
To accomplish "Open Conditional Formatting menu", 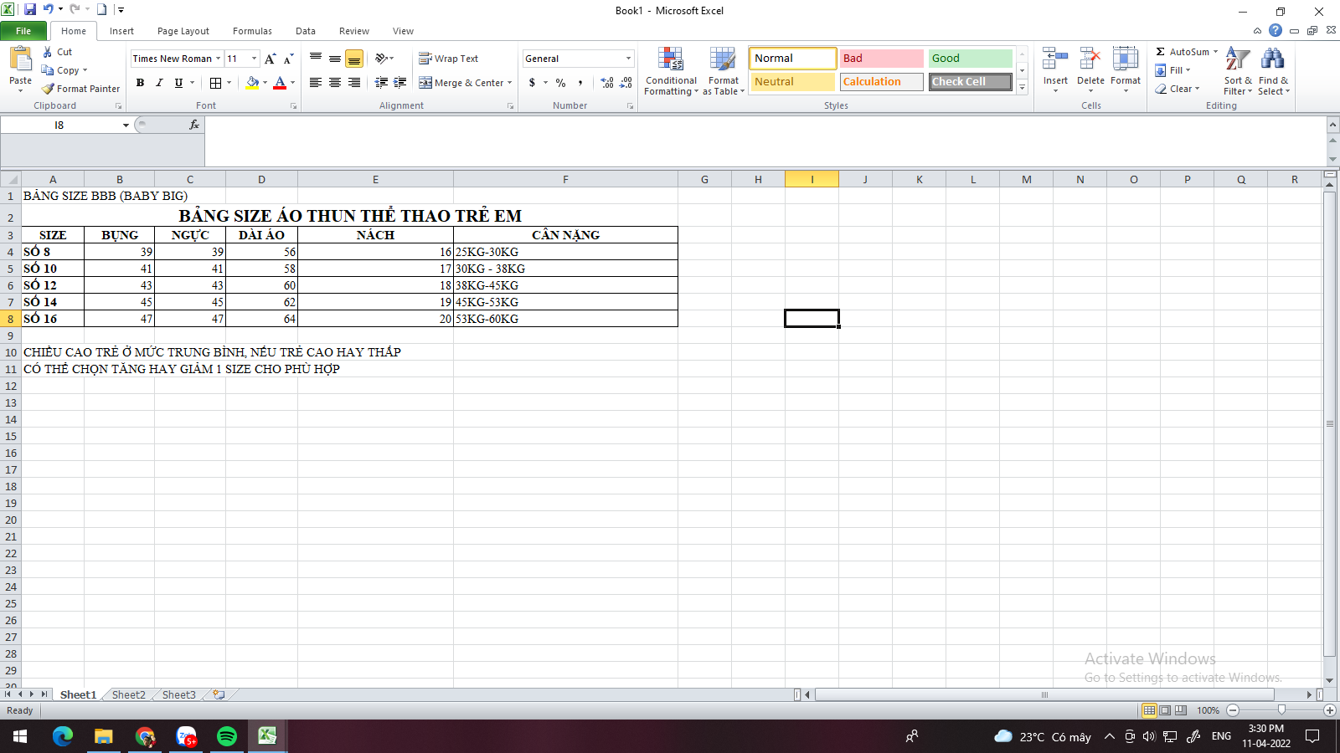I will (x=671, y=72).
